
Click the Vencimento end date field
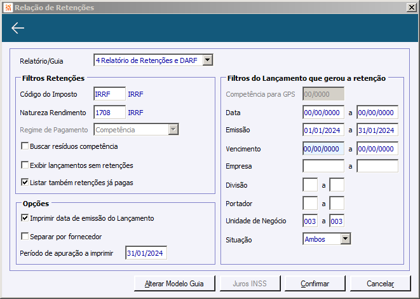377,148
